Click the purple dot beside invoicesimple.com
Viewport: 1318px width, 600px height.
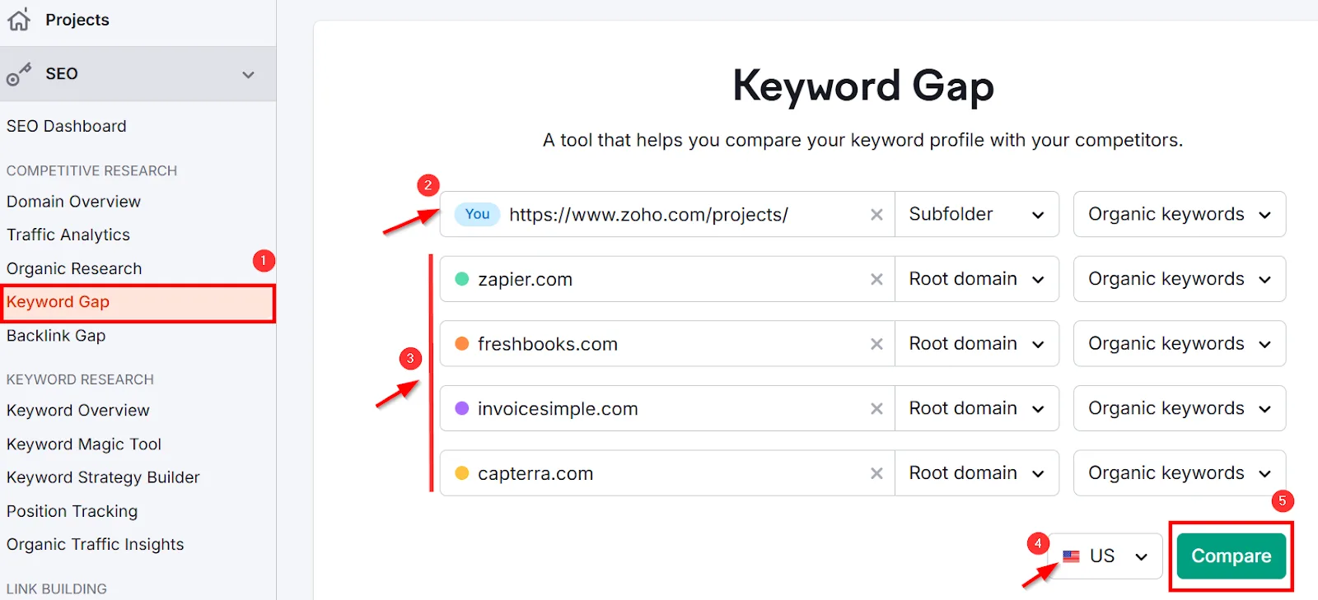pos(462,408)
